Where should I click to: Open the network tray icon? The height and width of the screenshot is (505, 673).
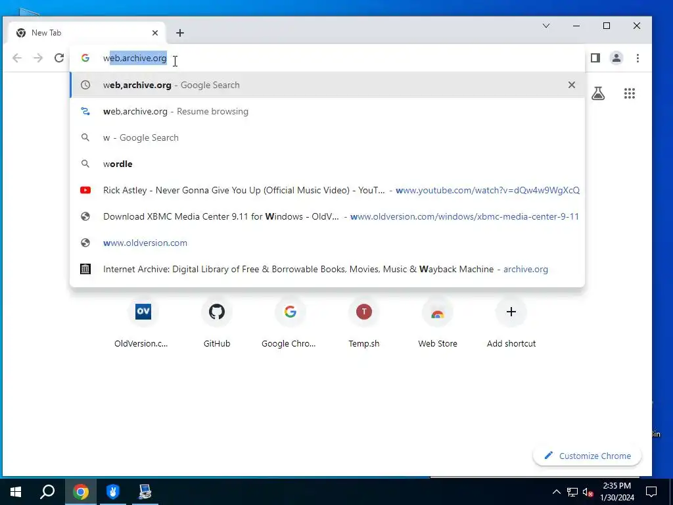click(x=572, y=492)
